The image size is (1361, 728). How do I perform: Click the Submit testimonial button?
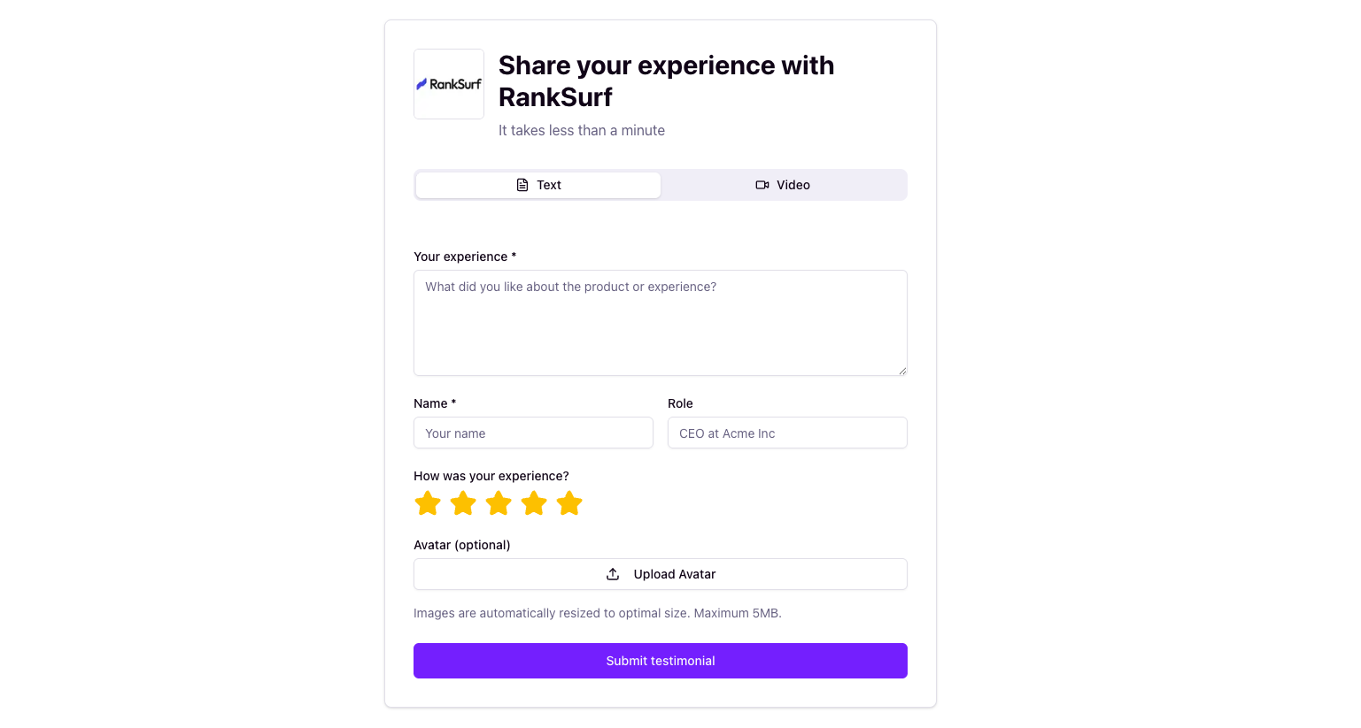coord(660,661)
